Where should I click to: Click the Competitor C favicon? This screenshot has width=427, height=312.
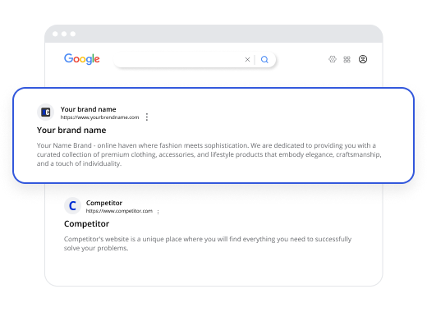click(x=72, y=205)
